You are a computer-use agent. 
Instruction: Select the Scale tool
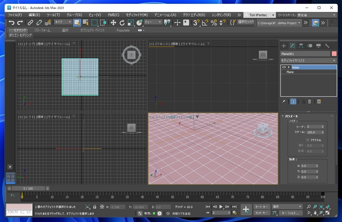[131, 23]
